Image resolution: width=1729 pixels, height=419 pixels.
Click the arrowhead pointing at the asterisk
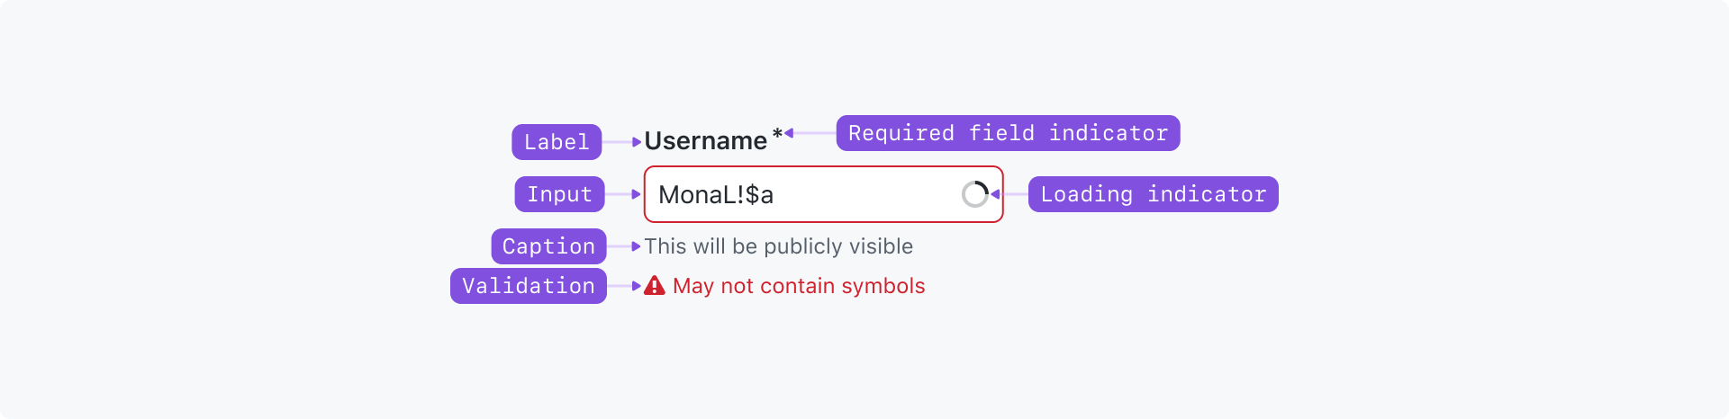789,133
